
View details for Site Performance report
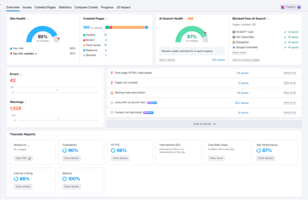click(x=266, y=158)
